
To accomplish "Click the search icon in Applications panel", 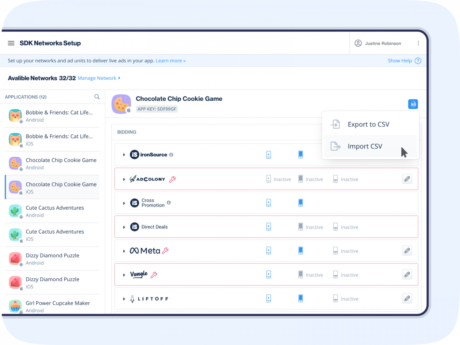I will pyautogui.click(x=97, y=97).
